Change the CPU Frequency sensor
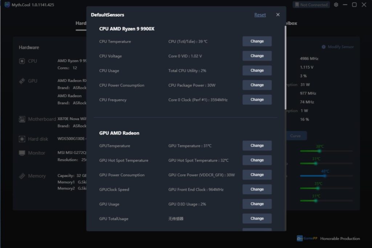Image resolution: width=372 pixels, height=248 pixels. point(257,100)
